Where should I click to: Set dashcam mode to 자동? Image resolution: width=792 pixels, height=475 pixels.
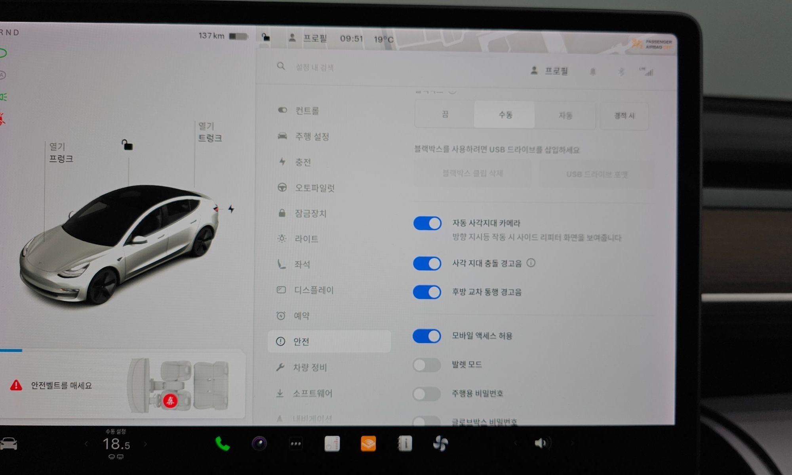pos(565,116)
